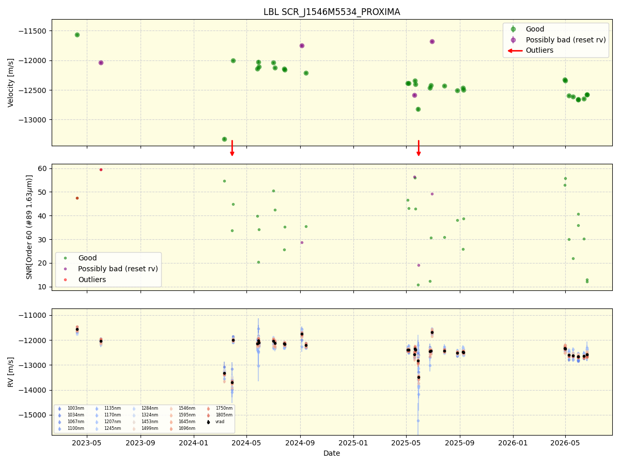Click the 1207nm legend entry
Screen dimensions: 620x465
coord(113,422)
